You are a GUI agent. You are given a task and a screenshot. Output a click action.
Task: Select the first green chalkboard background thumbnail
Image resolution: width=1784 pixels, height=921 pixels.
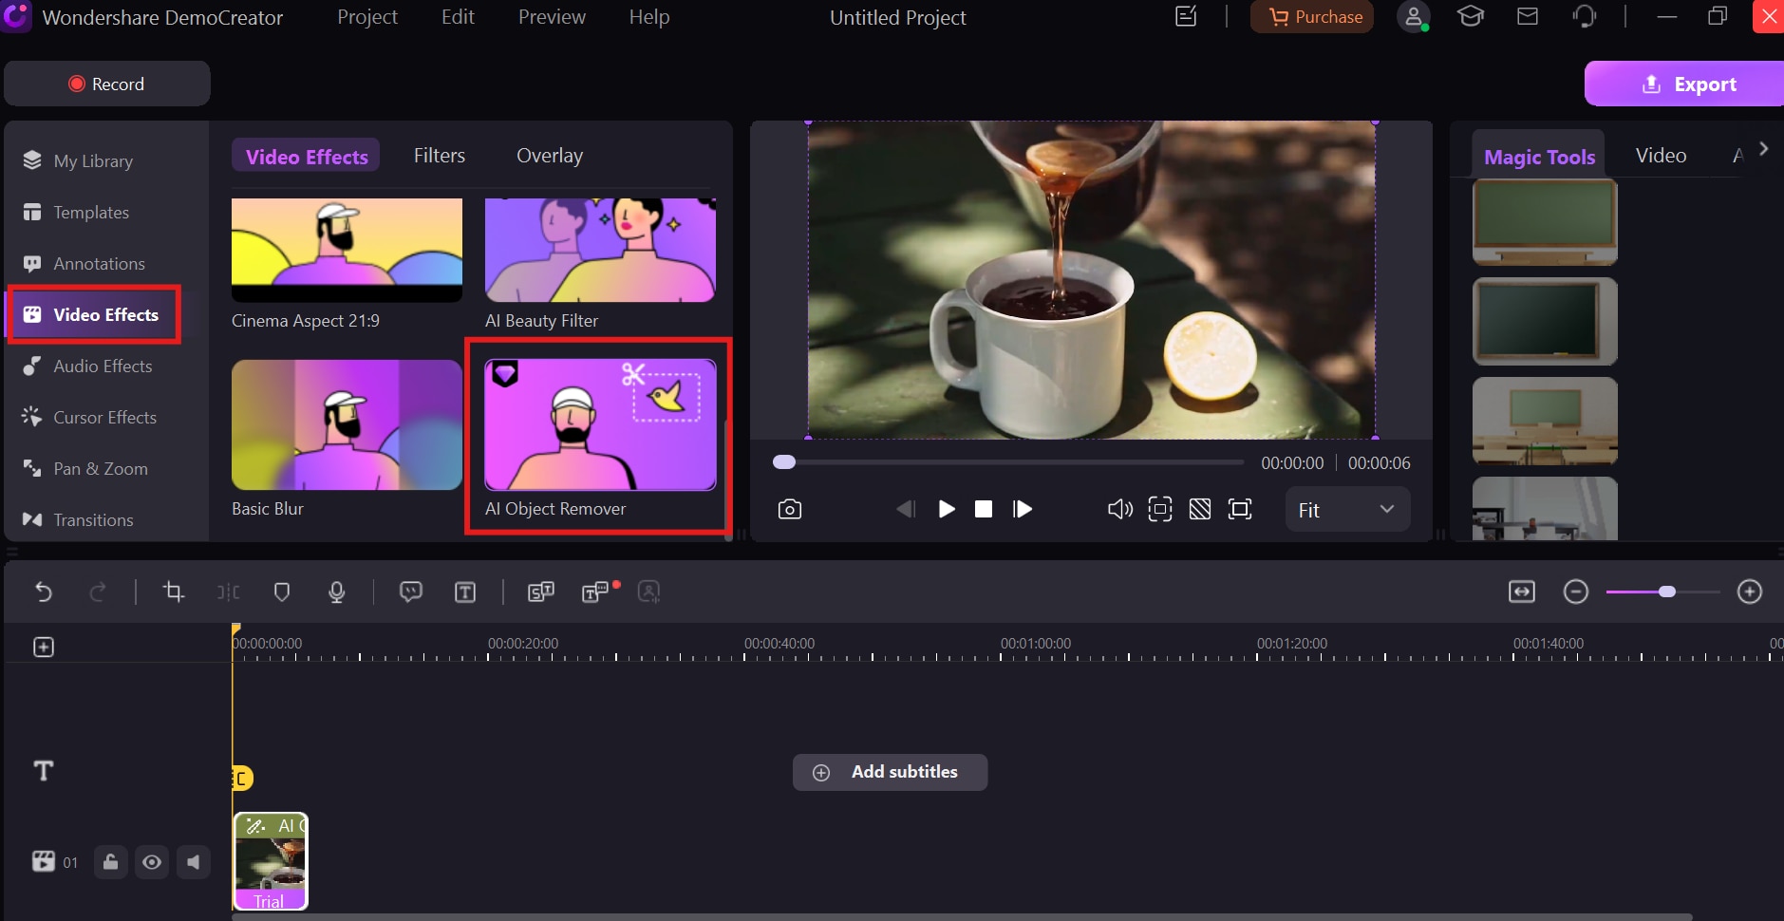tap(1545, 221)
